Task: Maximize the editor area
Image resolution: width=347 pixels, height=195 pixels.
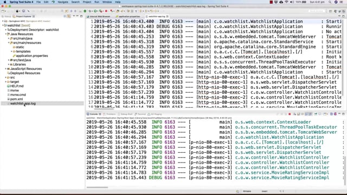Action: pyautogui.click(x=343, y=16)
